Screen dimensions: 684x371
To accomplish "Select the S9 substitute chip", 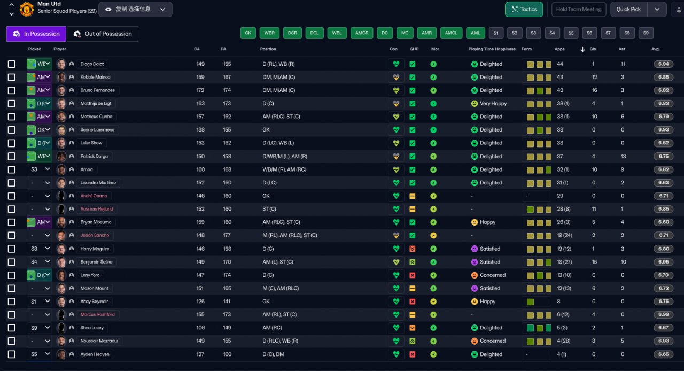I will [x=646, y=33].
